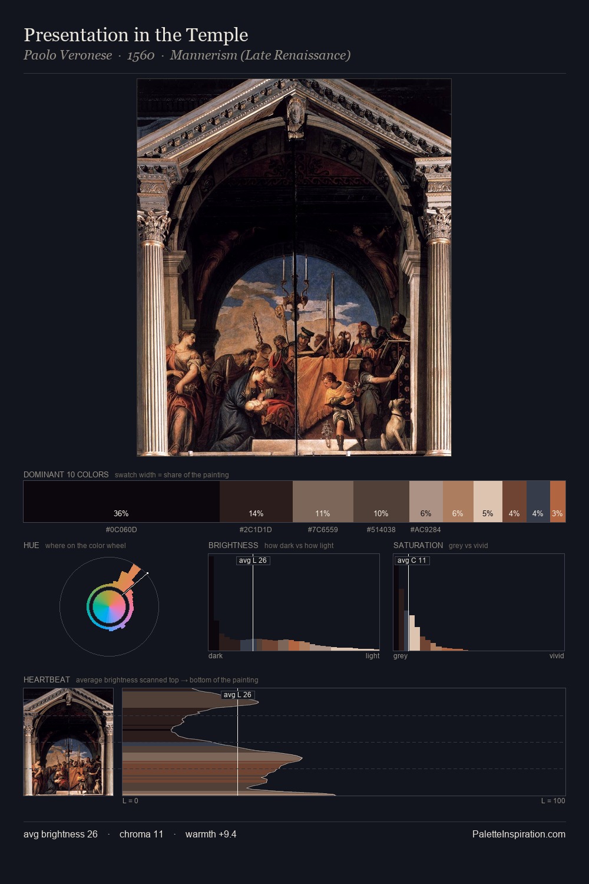Open the PaletteInspiration.com link
This screenshot has width=589, height=884.
[519, 834]
